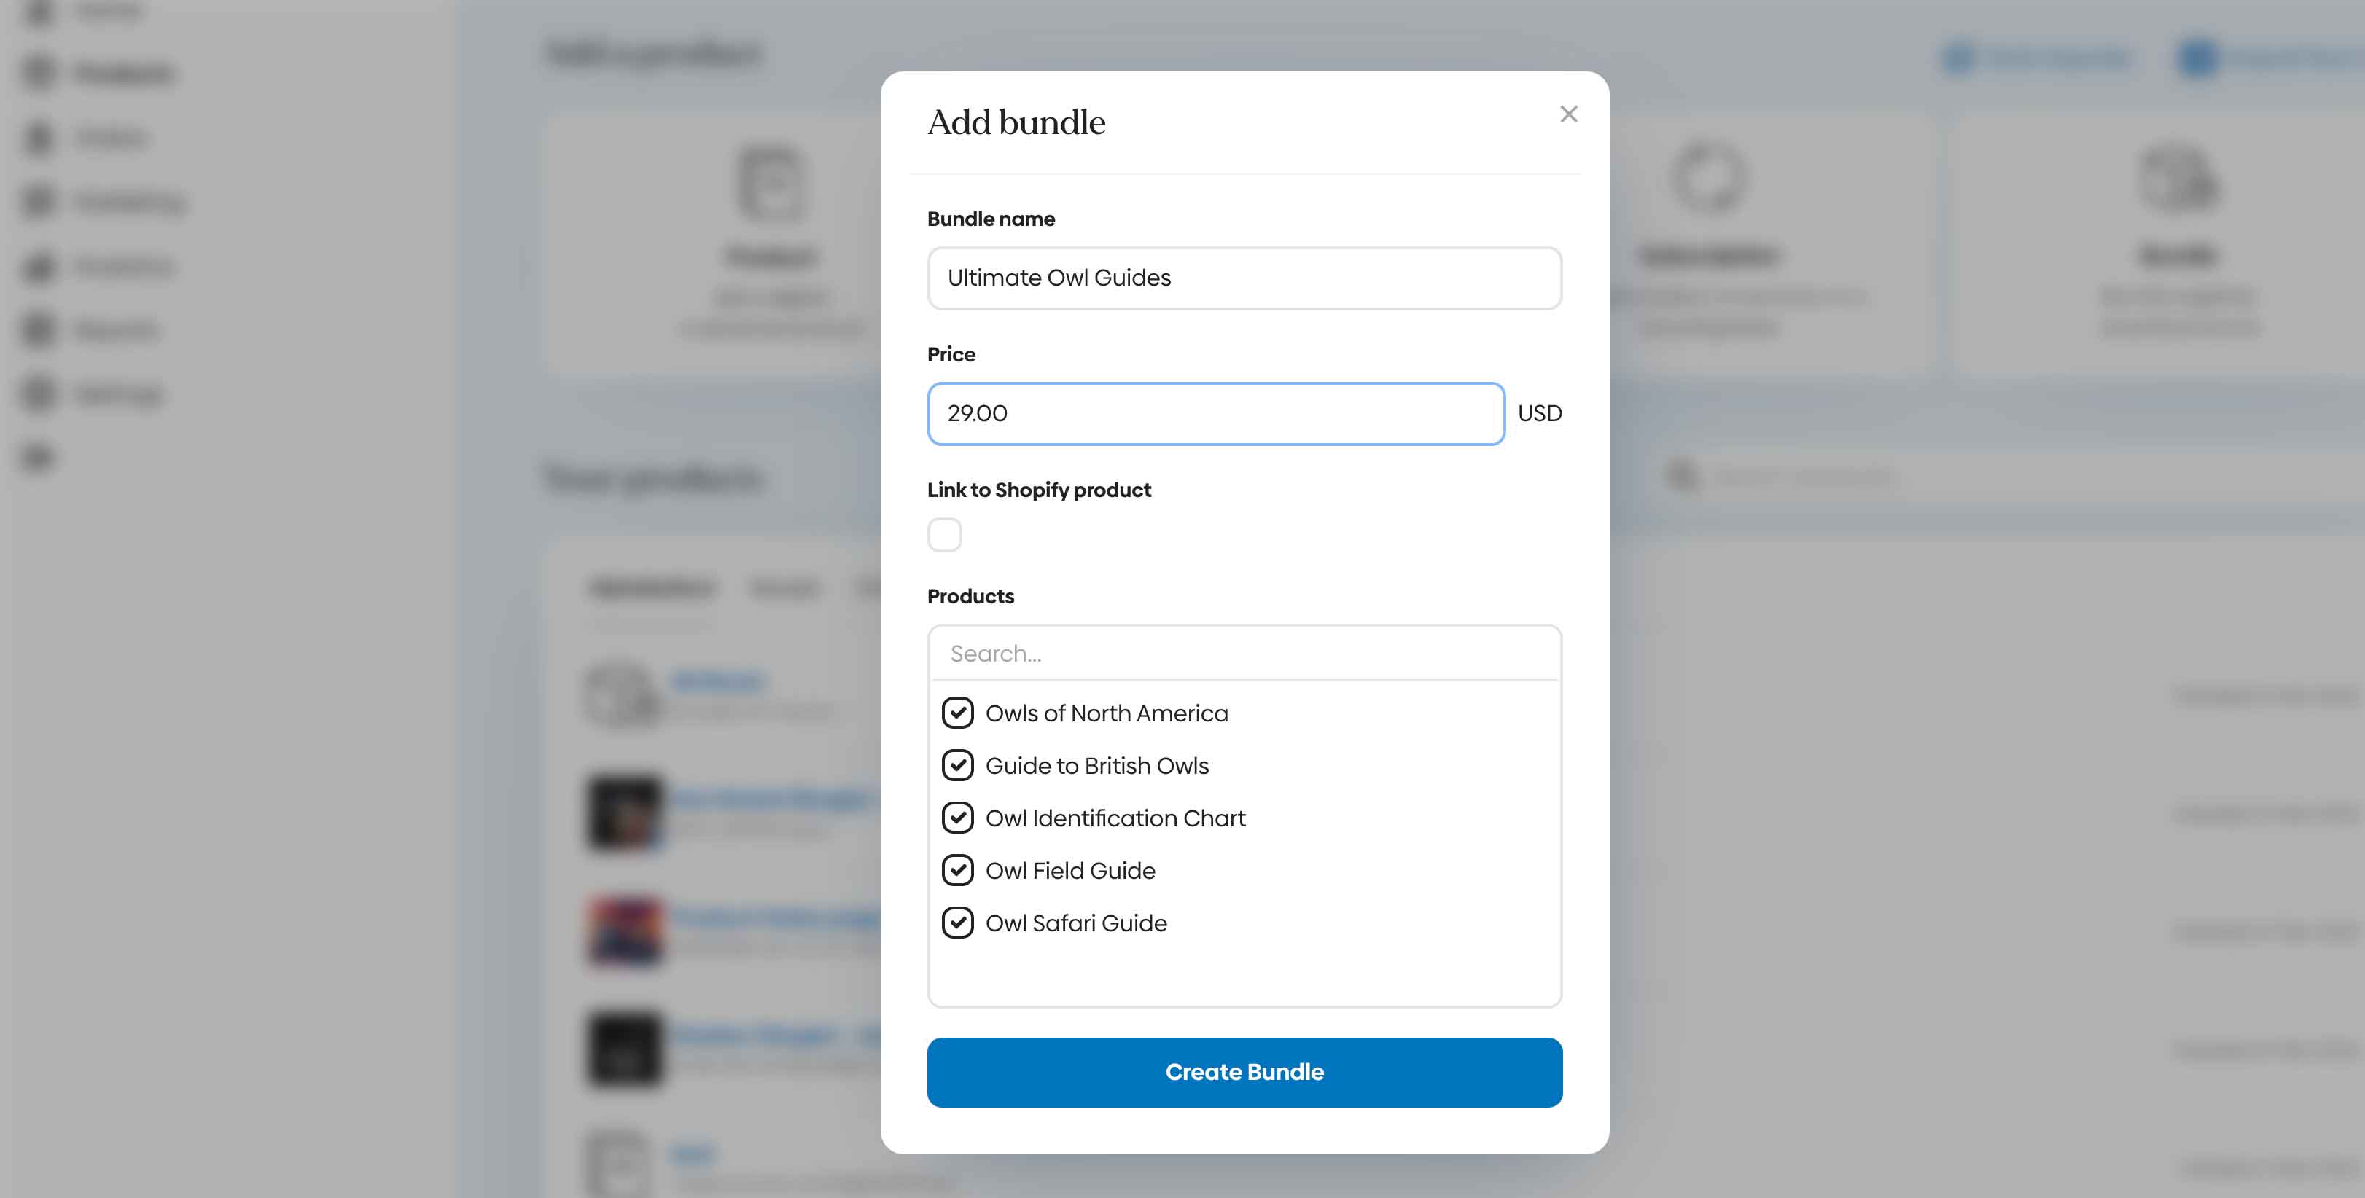
Task: Click the Bundle name text field
Action: click(x=1244, y=278)
